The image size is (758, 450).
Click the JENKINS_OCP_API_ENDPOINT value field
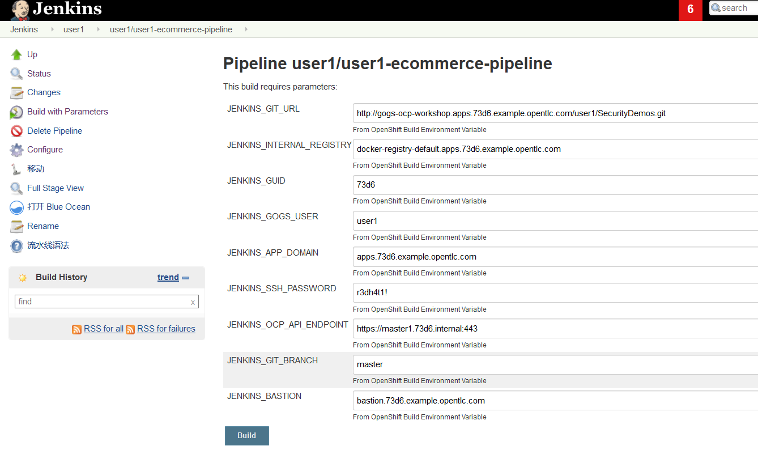555,329
